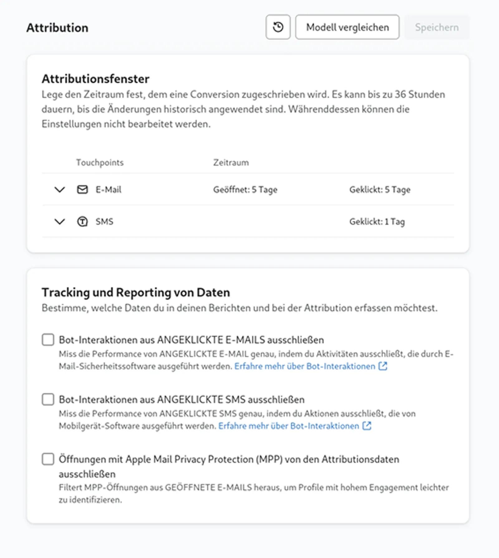Screen dimensions: 499x558
Task: Click the Touchpoints column header
Action: [100, 162]
